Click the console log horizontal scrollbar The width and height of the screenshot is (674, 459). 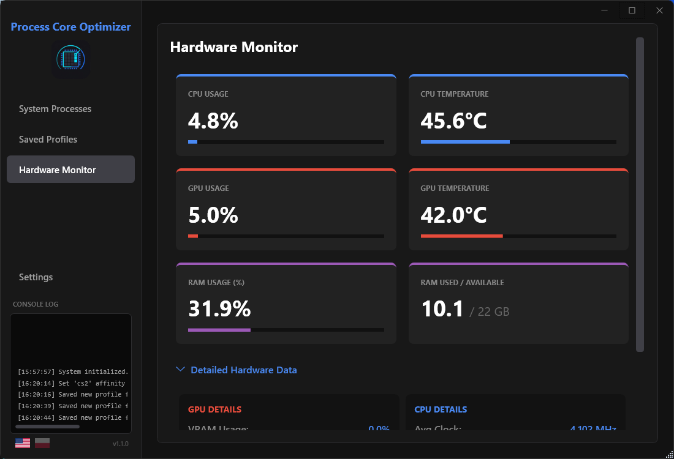pos(47,427)
